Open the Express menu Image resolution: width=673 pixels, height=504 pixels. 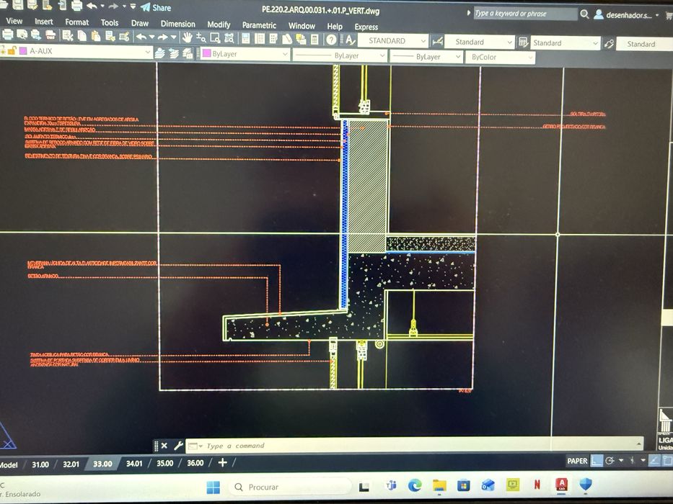coord(366,27)
